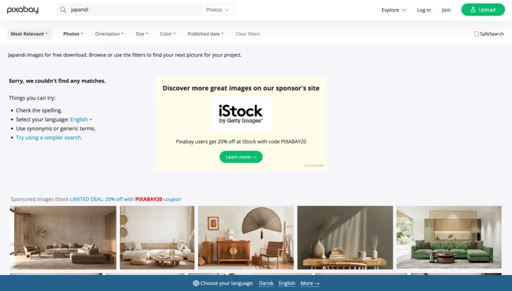Expand the Most Relevant sort dropdown

click(29, 33)
